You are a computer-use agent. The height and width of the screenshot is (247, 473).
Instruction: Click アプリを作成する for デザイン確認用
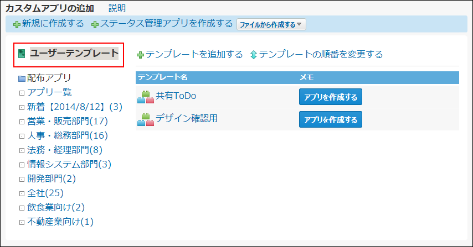(331, 119)
